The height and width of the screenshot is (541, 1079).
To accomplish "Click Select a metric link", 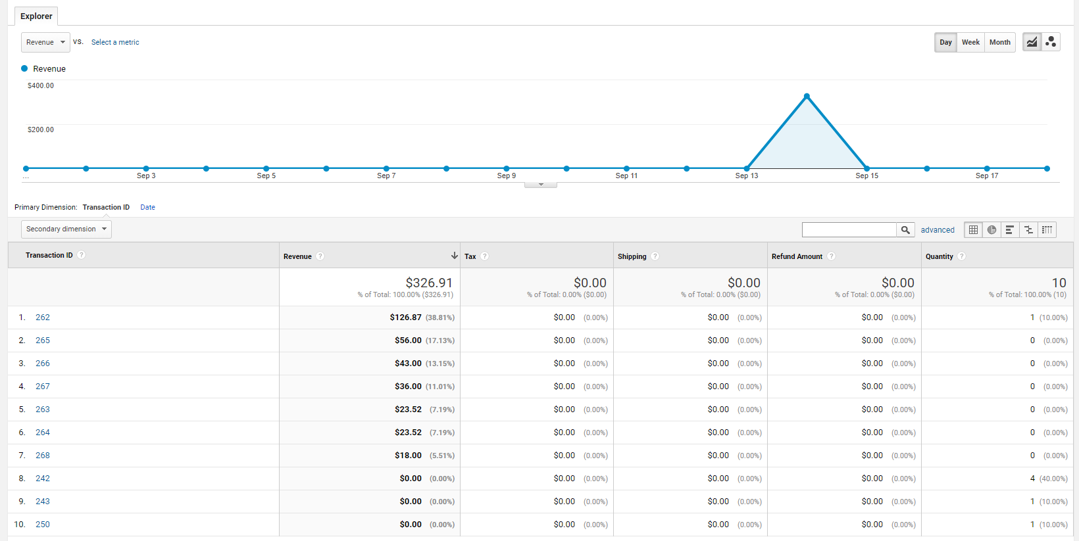I will point(115,42).
